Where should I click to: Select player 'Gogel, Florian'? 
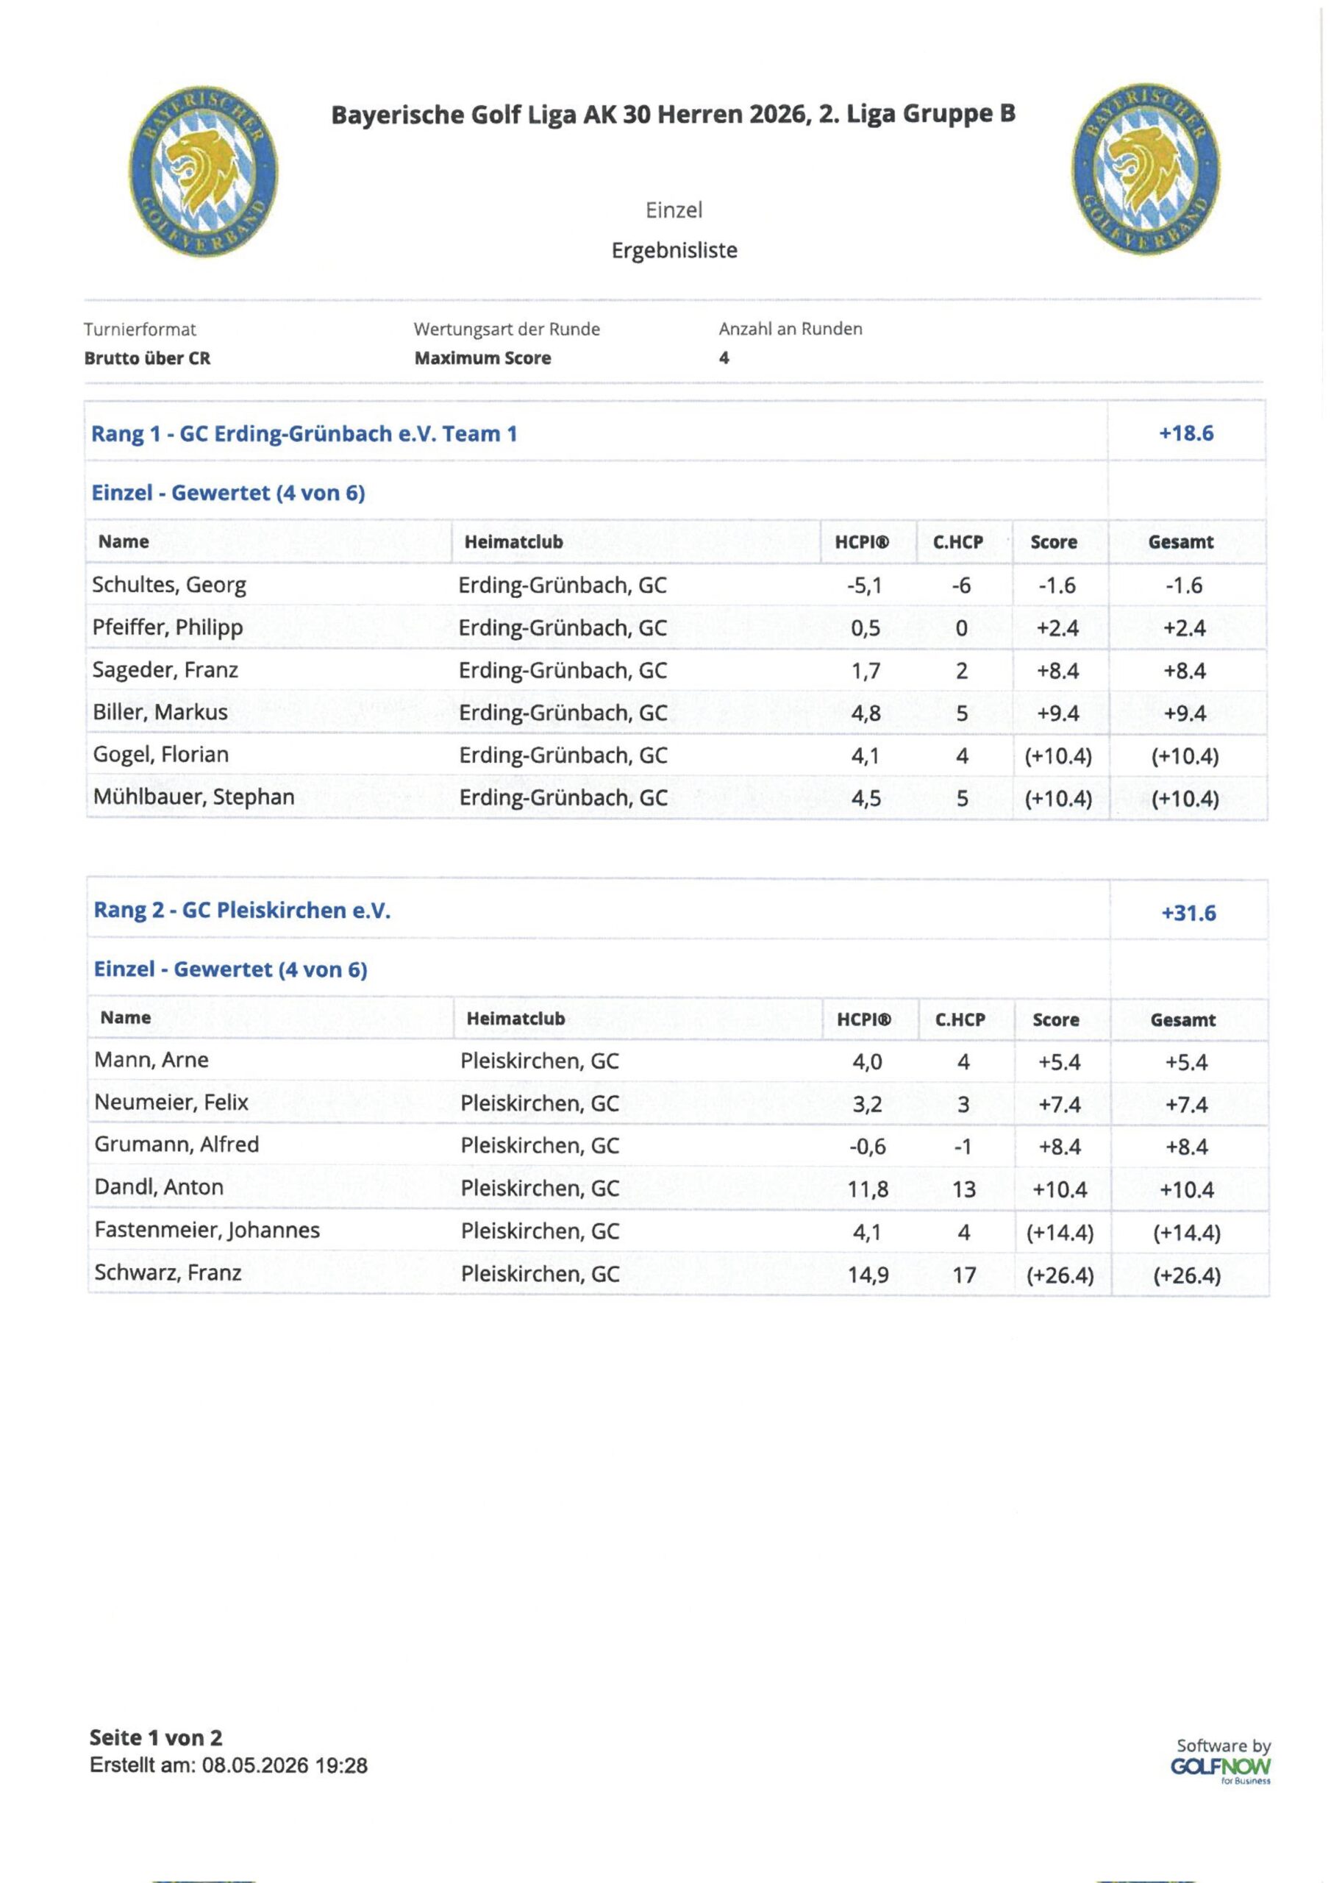tap(160, 755)
